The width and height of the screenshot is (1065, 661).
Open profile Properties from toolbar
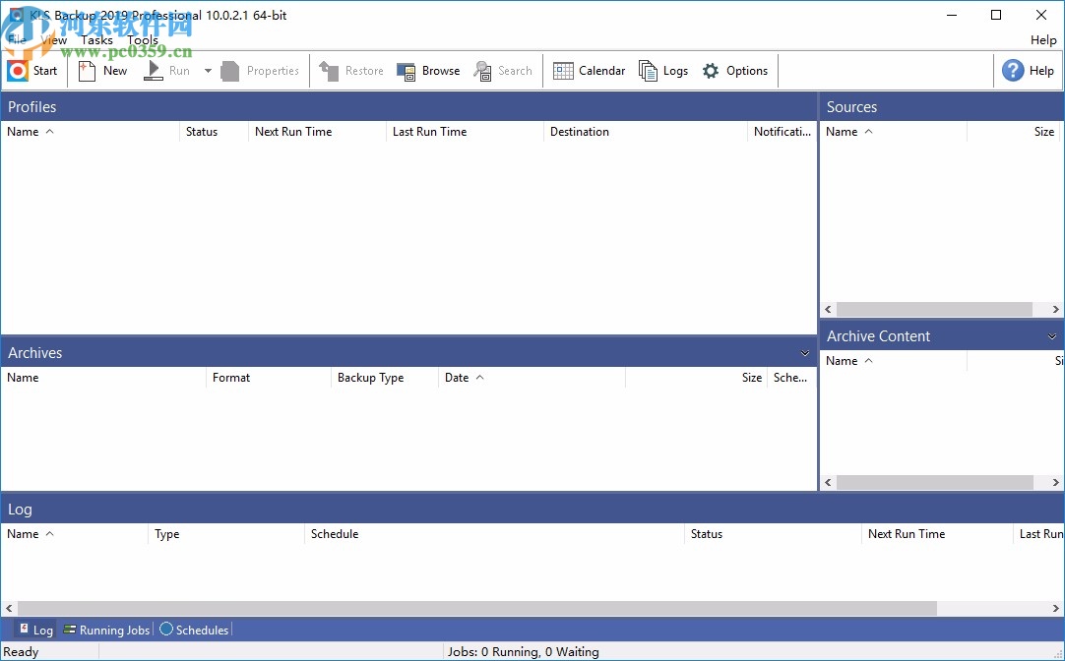point(260,71)
